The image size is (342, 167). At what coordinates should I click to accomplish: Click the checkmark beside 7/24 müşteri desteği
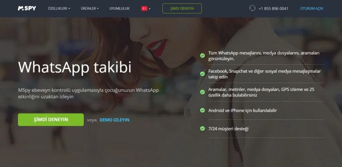[x=202, y=129]
